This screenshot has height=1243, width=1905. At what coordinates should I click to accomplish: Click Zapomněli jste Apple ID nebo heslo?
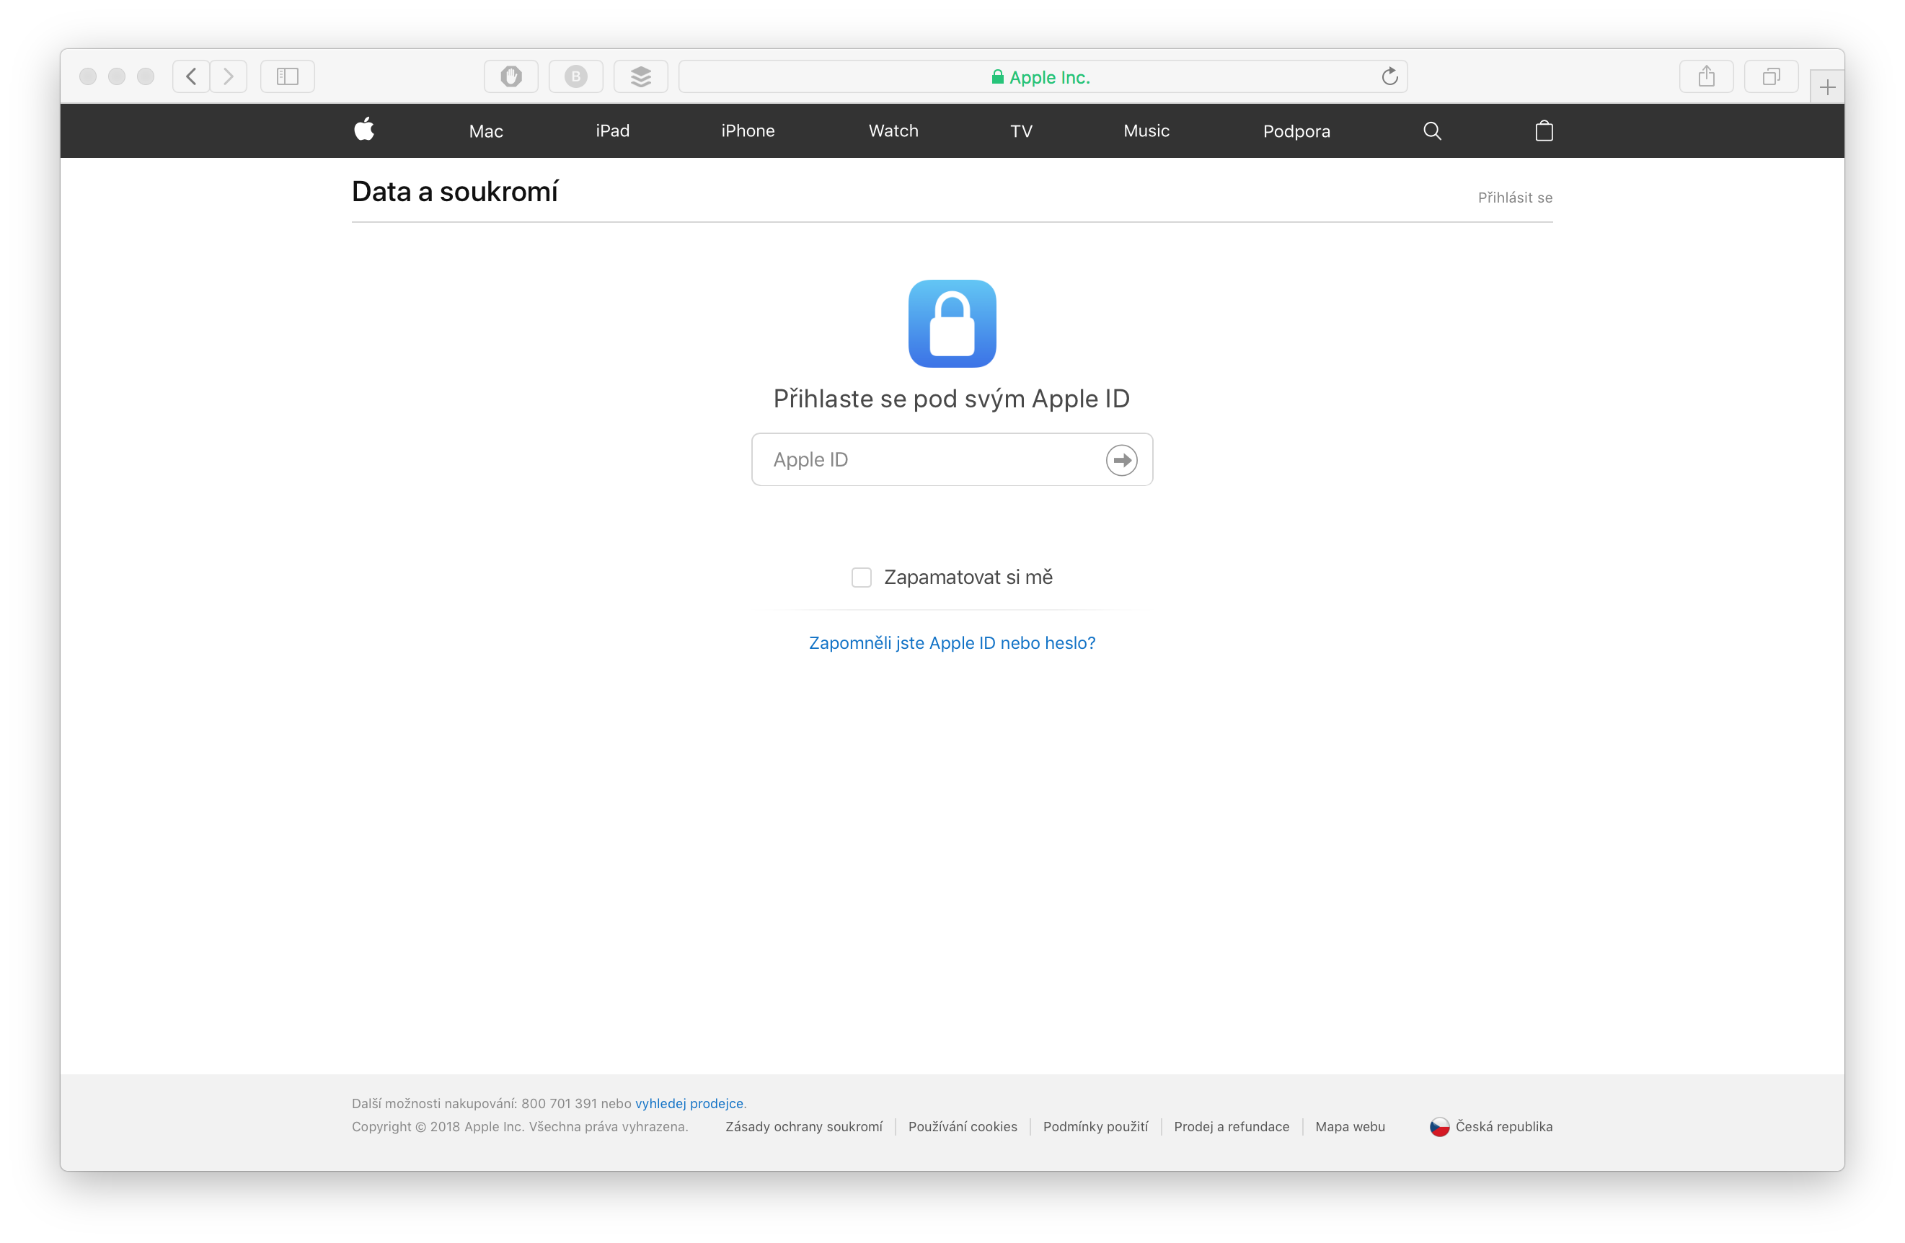pyautogui.click(x=952, y=642)
